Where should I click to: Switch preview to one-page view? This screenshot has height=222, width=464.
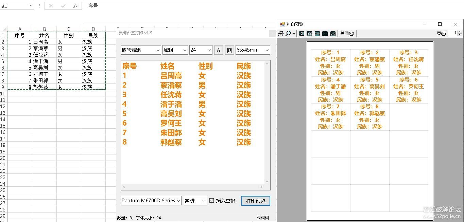(301, 33)
